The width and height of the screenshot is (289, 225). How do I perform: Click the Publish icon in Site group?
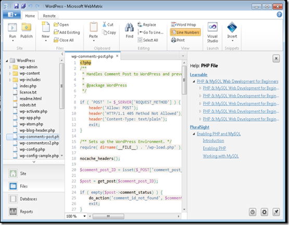[x=27, y=31]
